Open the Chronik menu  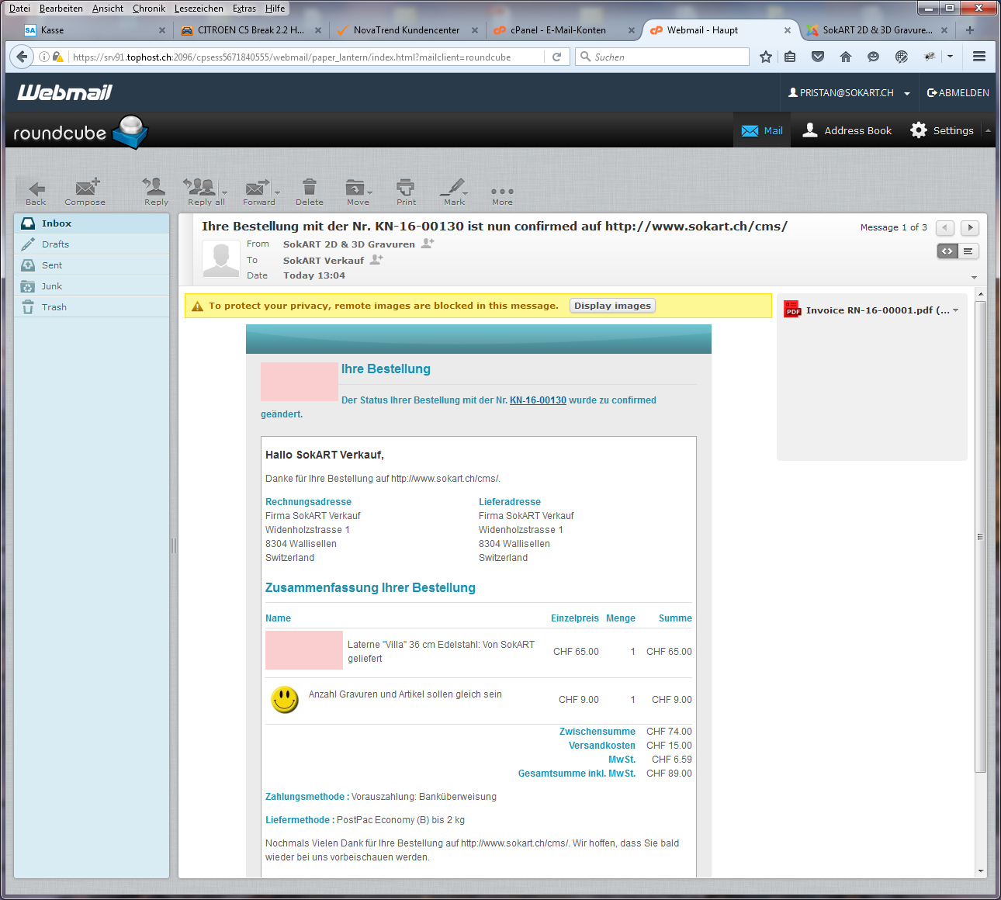tap(149, 9)
